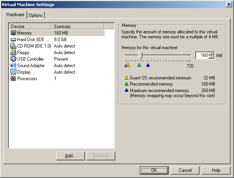Click the memory size input field
The image size is (234, 178).
(202, 55)
